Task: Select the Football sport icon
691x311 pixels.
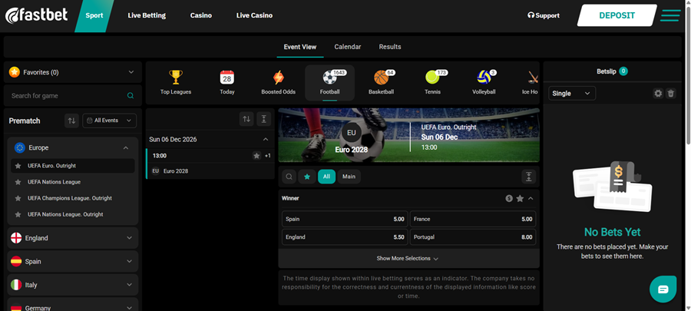Action: pos(329,78)
